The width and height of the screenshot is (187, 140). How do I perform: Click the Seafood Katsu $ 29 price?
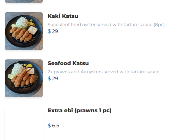pyautogui.click(x=53, y=78)
